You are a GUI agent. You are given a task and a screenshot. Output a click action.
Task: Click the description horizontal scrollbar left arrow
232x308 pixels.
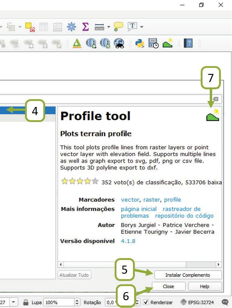[x=60, y=264]
